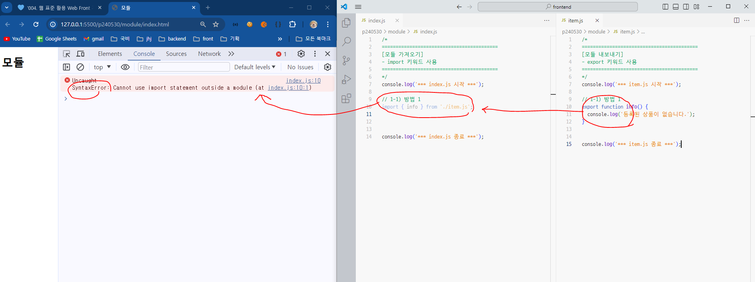This screenshot has width=755, height=282.
Task: Click the console Filter field
Action: click(184, 67)
